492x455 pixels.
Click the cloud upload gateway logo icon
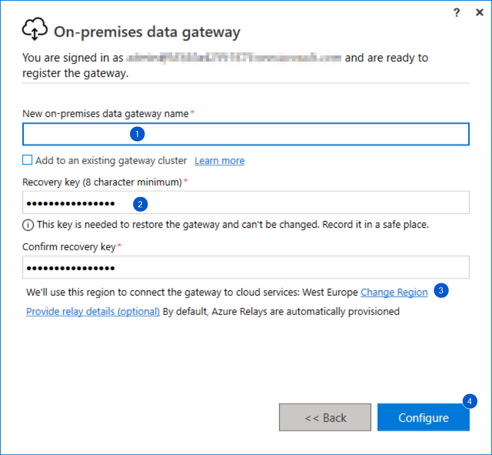click(35, 29)
